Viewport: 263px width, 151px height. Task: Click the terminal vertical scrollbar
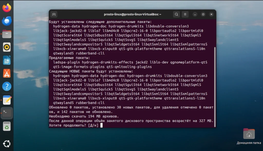(x=215, y=87)
